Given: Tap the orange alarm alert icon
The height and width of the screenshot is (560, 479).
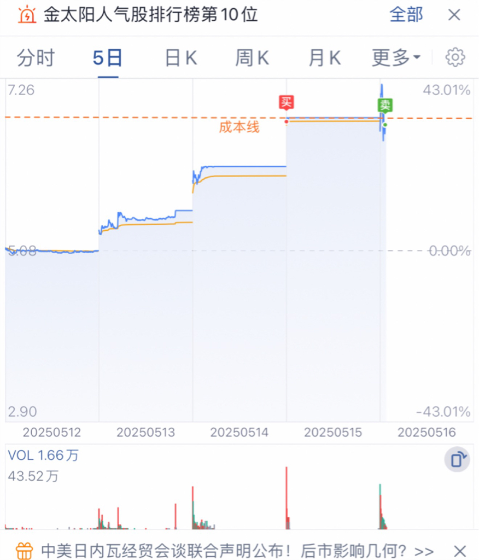Looking at the screenshot, I should point(27,15).
